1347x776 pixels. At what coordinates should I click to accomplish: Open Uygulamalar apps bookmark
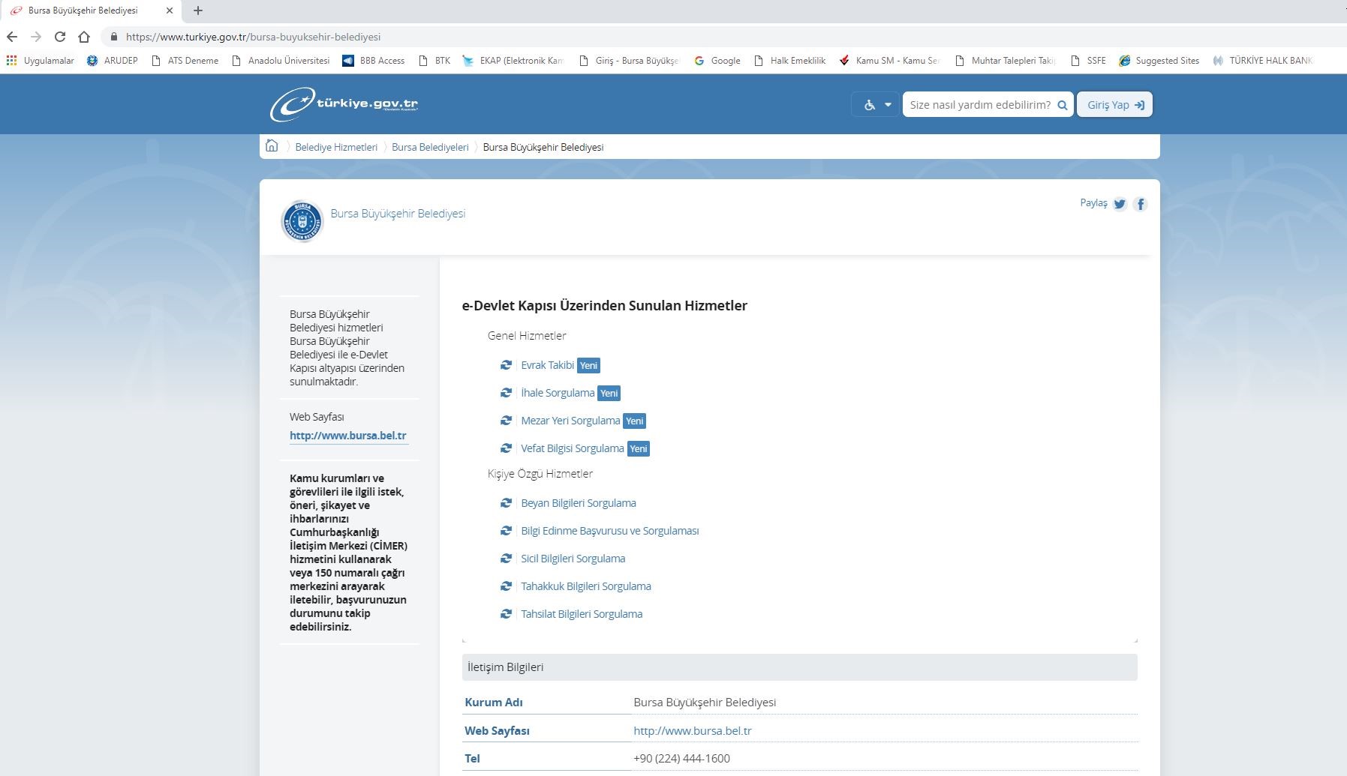(41, 61)
